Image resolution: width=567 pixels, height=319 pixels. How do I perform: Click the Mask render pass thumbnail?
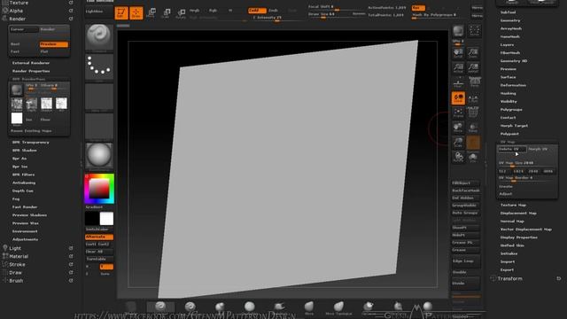(17, 118)
